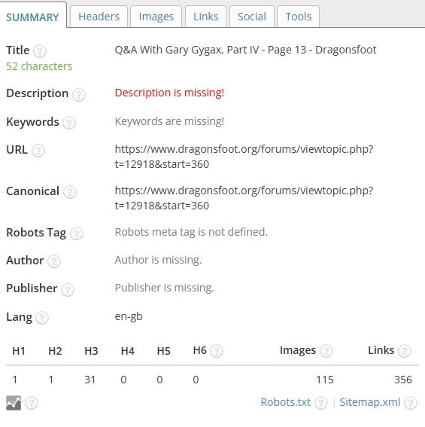Click the help icon next to Publisher
Screen dimensions: 425x427
pos(68,289)
